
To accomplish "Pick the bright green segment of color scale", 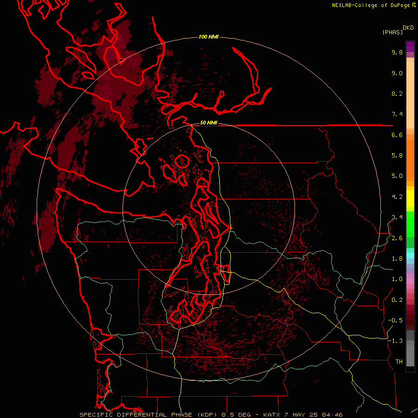I will point(410,224).
